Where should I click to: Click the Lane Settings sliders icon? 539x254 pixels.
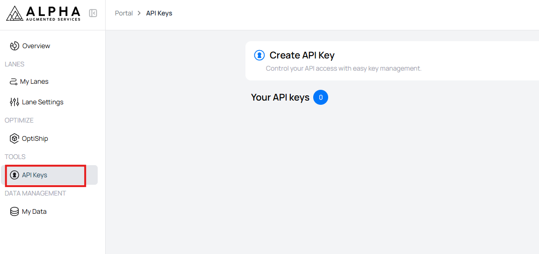tap(14, 102)
